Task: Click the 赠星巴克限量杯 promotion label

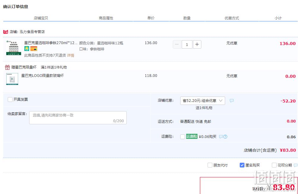Action: tap(24, 67)
